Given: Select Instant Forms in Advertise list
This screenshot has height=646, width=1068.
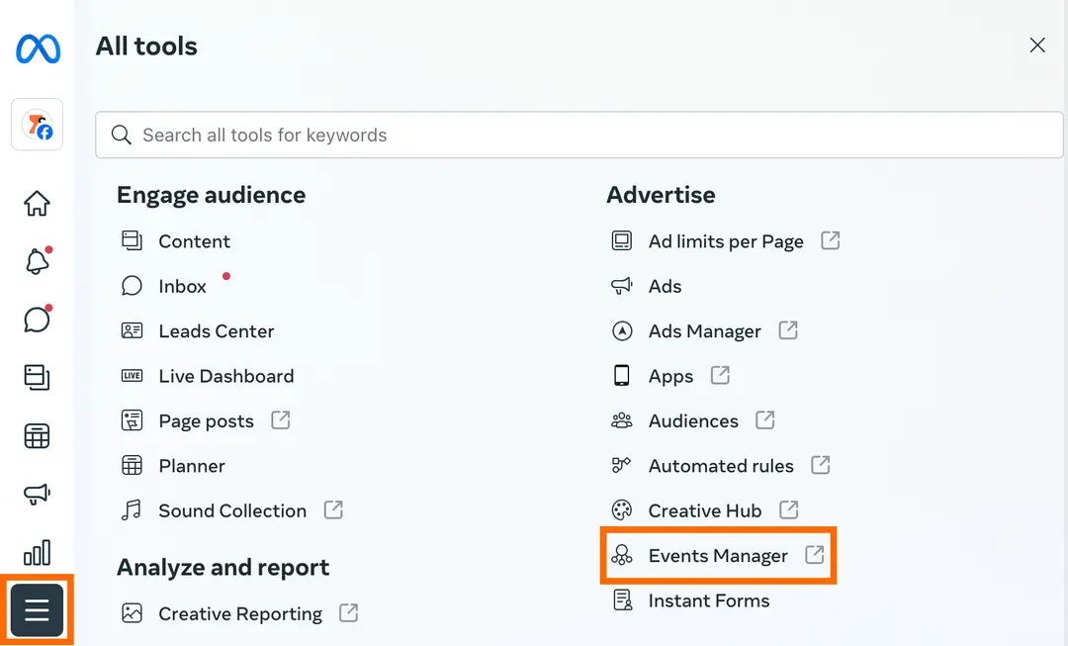Looking at the screenshot, I should (x=709, y=600).
